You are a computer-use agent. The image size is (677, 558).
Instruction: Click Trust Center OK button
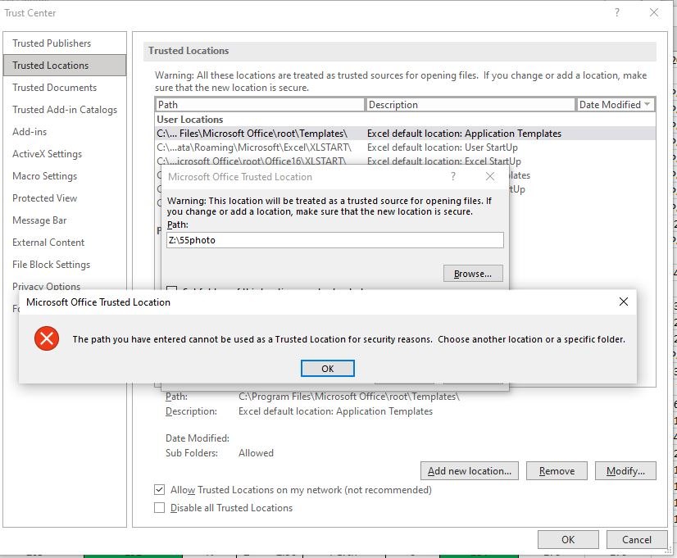point(568,539)
